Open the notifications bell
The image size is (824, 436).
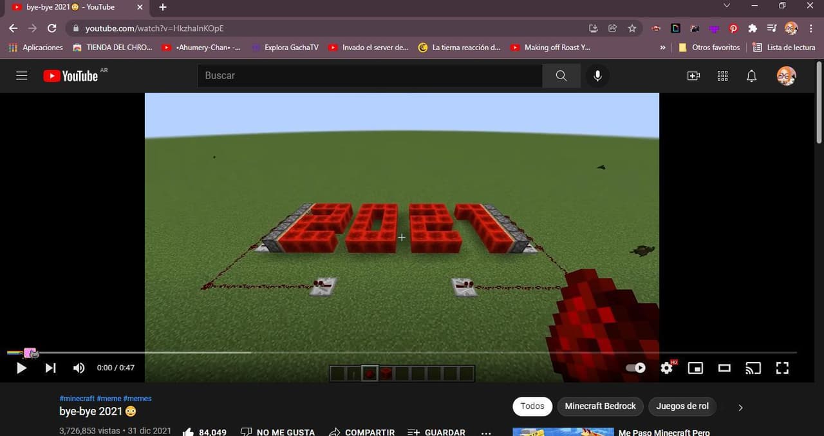751,76
